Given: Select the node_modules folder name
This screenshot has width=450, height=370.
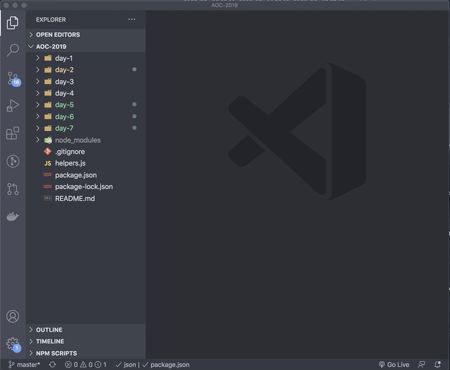Looking at the screenshot, I should 78,140.
